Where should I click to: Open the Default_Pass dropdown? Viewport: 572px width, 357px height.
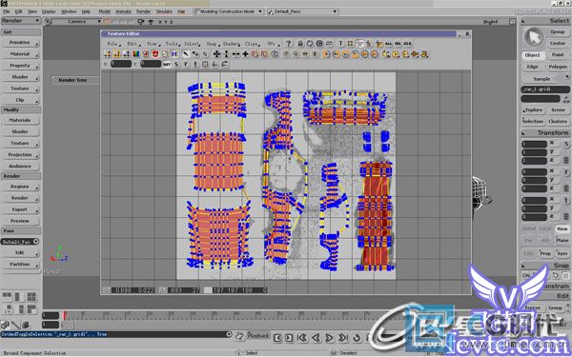coord(303,11)
